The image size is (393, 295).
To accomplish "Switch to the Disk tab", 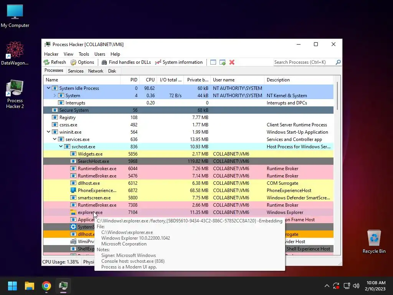I will click(112, 71).
